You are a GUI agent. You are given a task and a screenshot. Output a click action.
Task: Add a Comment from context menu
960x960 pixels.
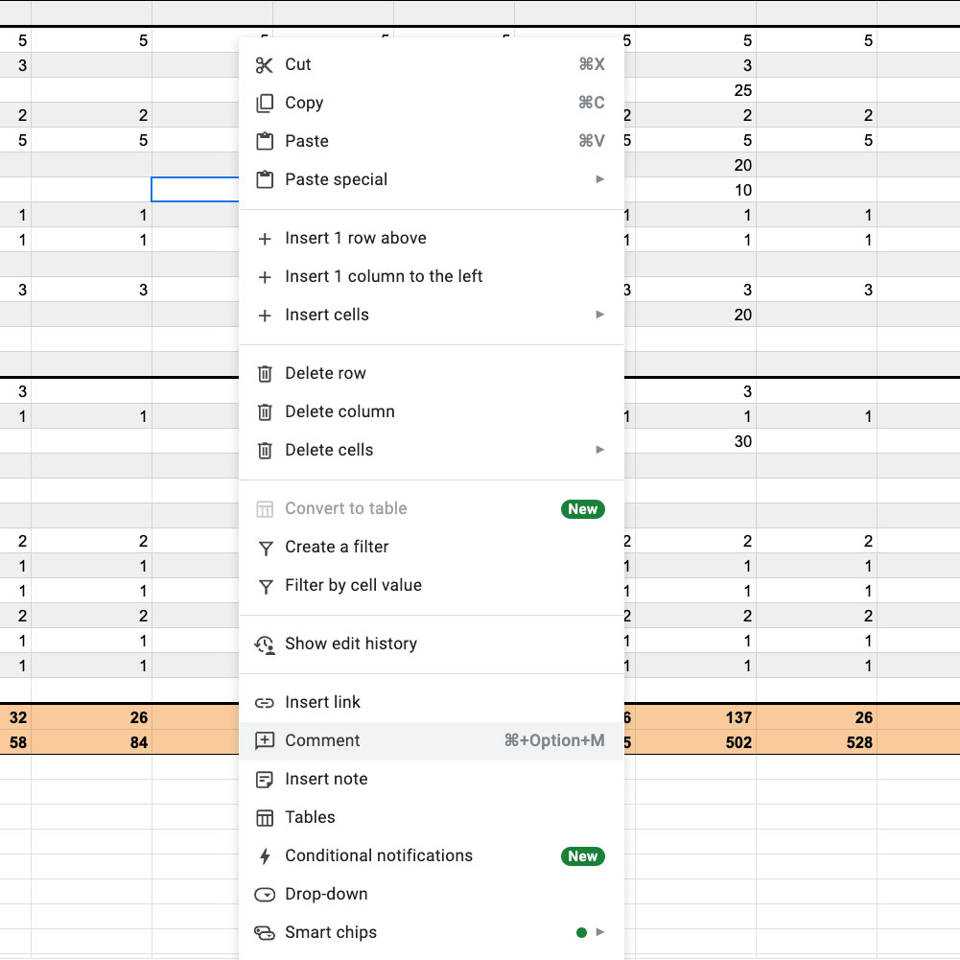(322, 740)
